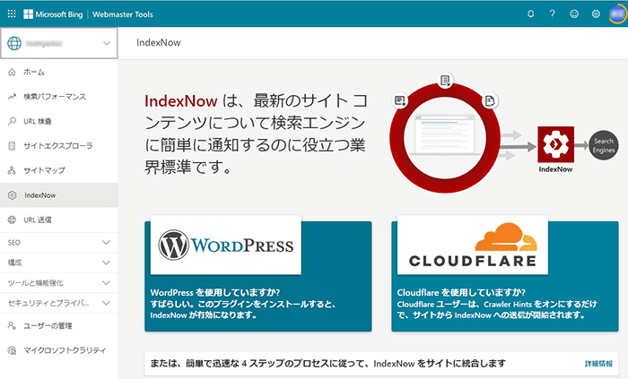Click the URL inspection magnifier icon
The image size is (628, 379).
(12, 121)
